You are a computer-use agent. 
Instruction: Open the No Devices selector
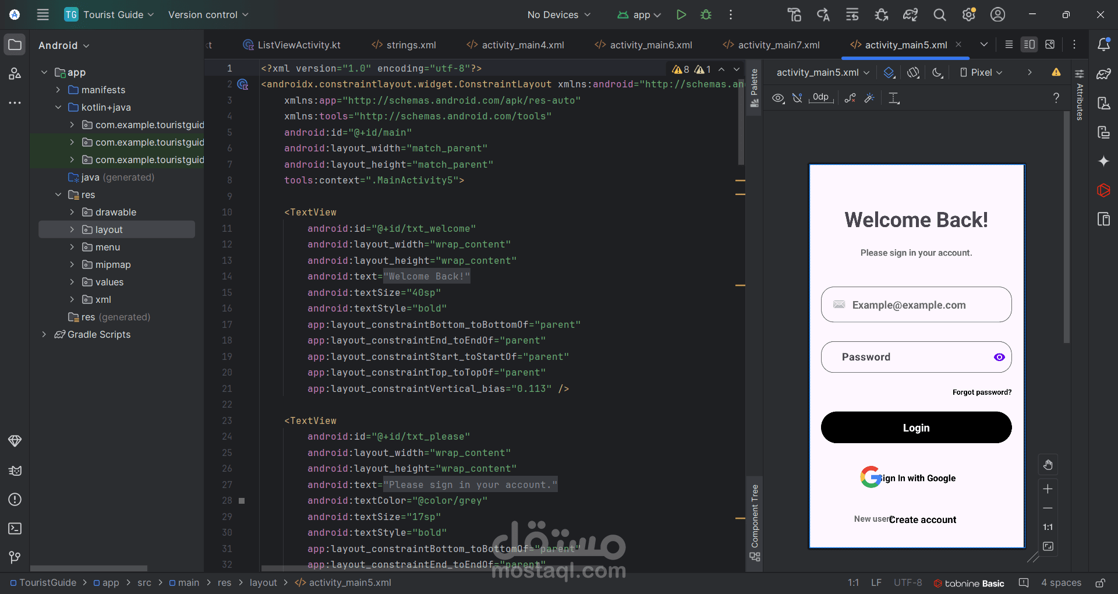pos(559,15)
